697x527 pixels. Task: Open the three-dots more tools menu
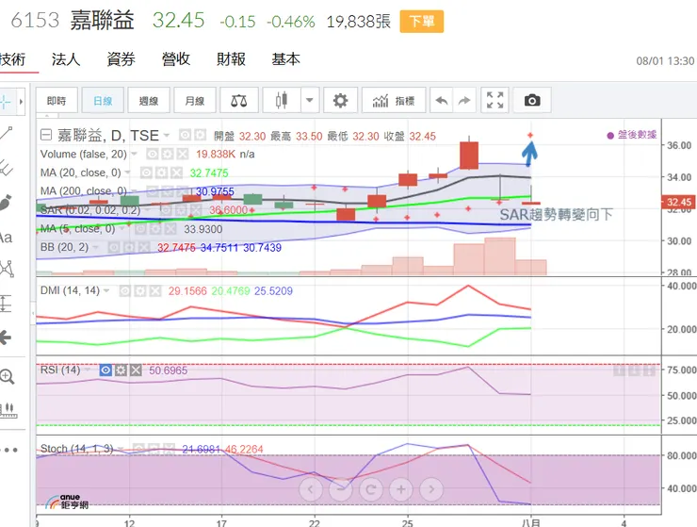click(x=8, y=450)
